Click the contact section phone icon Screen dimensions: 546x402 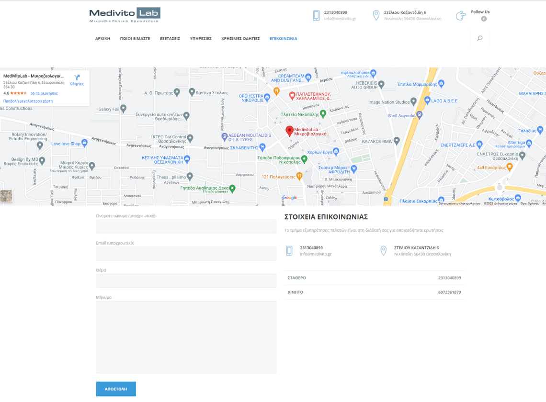click(289, 251)
